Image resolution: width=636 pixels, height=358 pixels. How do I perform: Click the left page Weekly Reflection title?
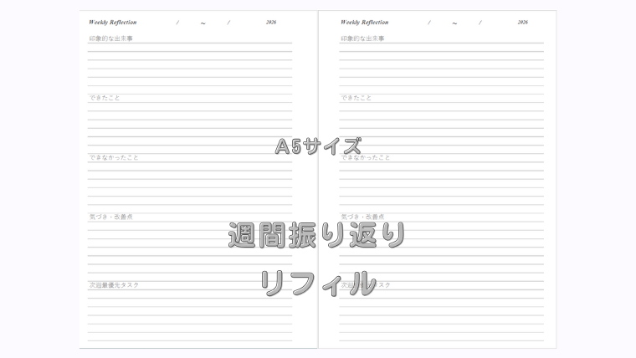113,23
